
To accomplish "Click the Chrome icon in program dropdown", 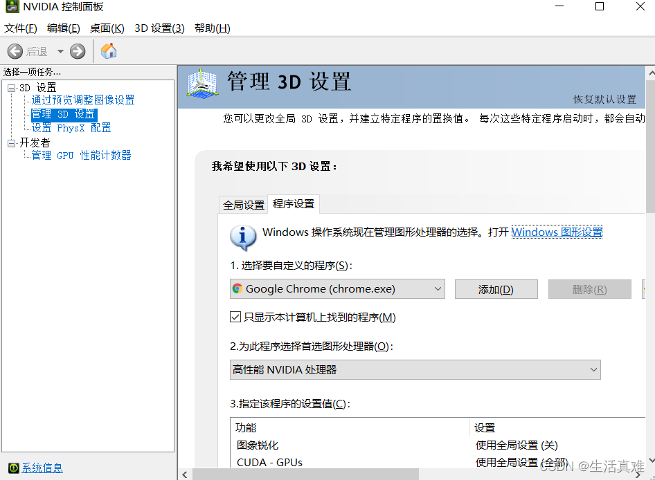I will [x=237, y=288].
